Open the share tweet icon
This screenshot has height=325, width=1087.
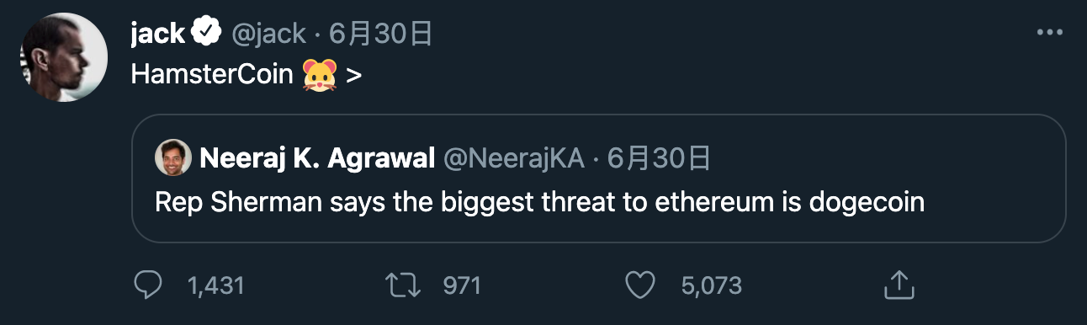click(x=899, y=285)
